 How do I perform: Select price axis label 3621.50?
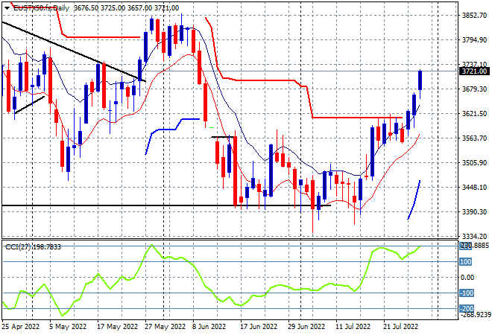click(474, 113)
